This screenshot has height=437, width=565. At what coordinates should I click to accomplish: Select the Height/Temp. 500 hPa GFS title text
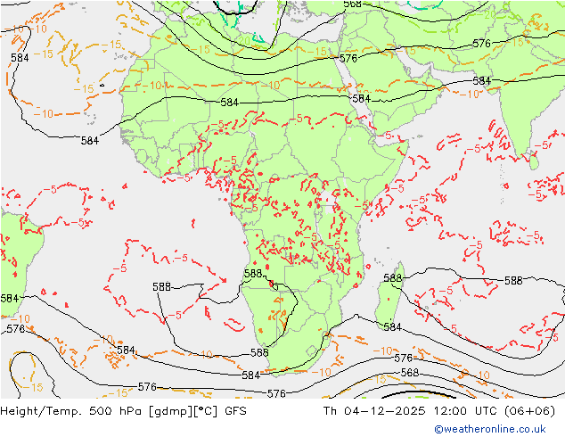point(124,410)
